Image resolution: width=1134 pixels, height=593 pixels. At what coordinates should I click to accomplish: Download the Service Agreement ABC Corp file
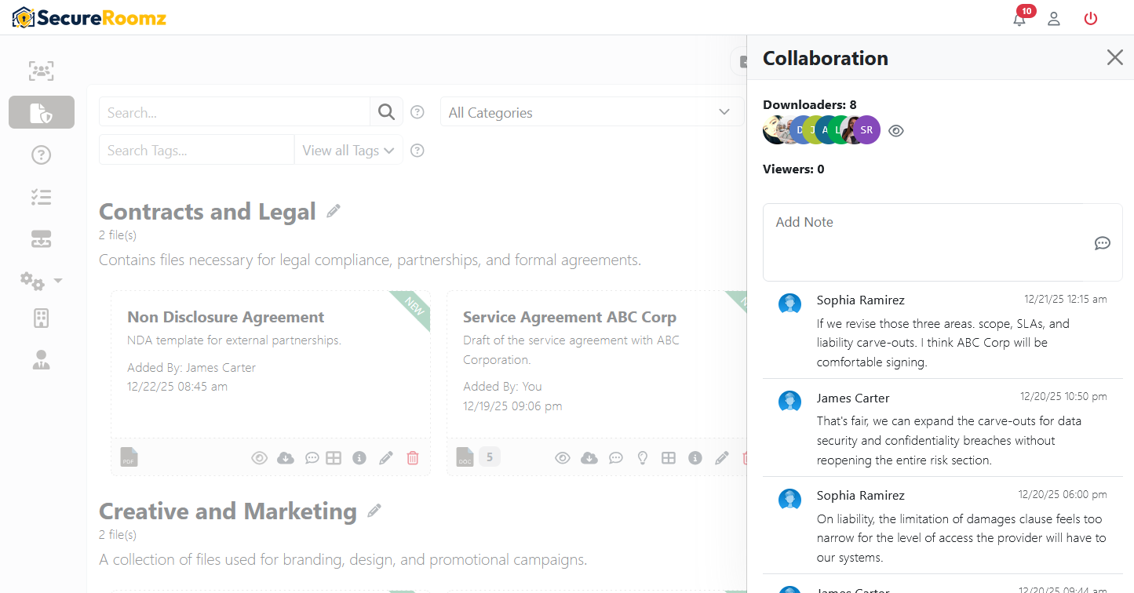pos(589,458)
